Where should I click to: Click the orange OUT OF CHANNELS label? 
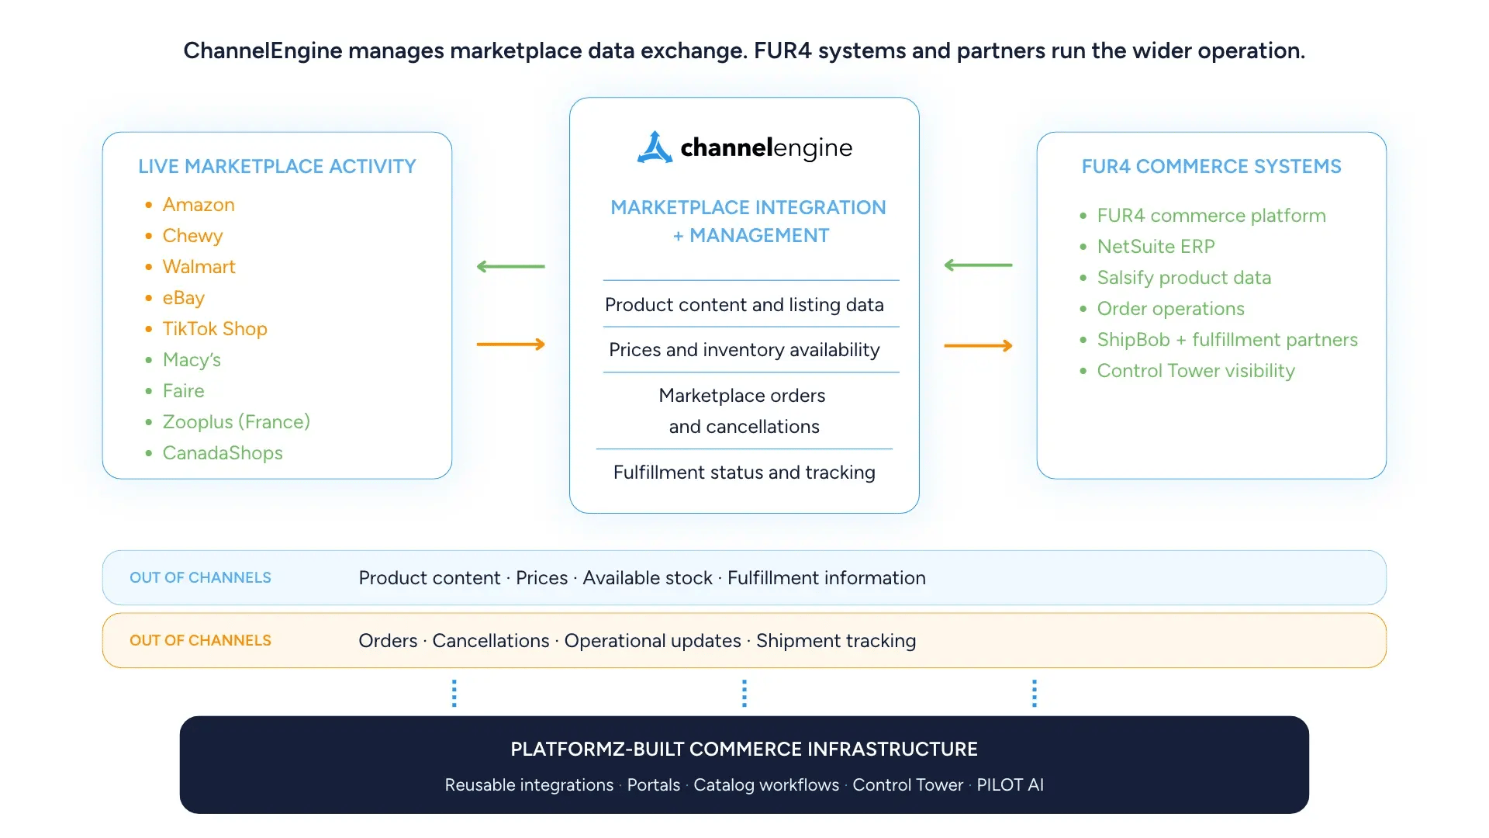click(200, 641)
